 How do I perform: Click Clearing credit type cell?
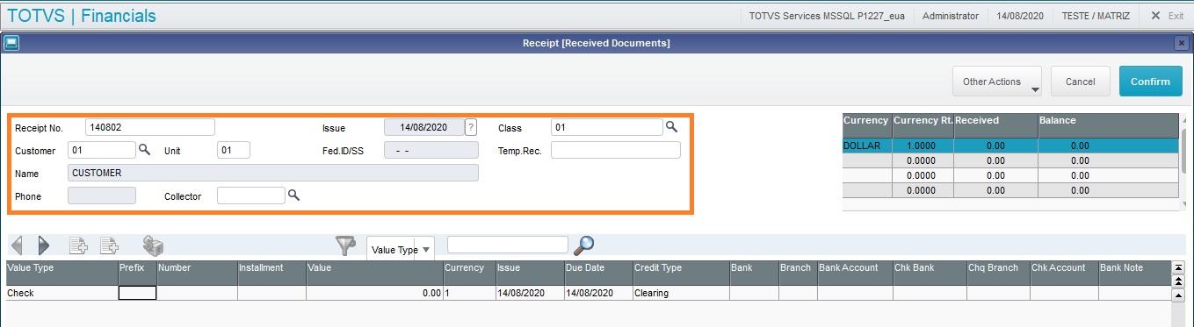[x=680, y=293]
